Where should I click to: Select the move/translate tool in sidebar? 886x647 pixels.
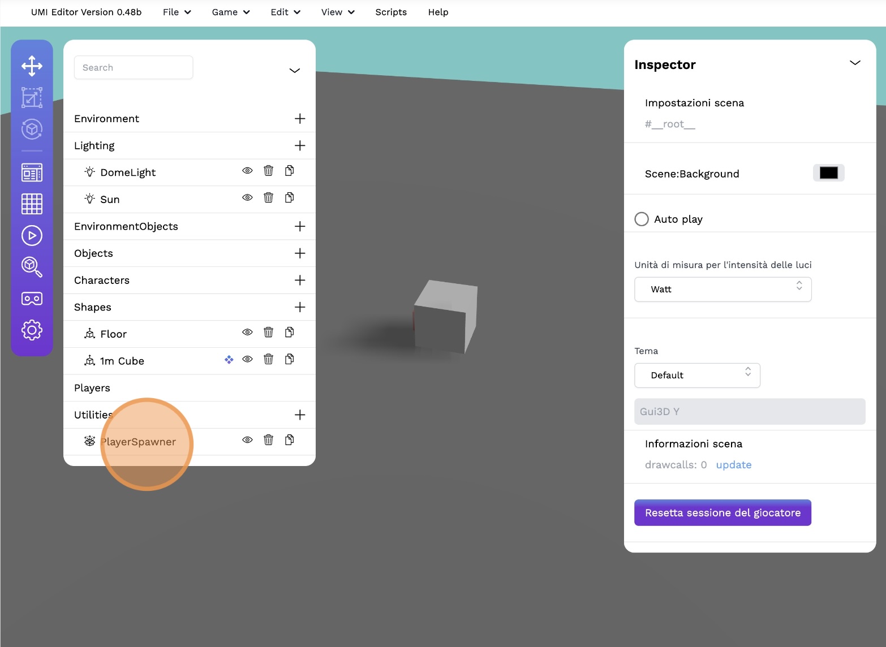pyautogui.click(x=32, y=66)
